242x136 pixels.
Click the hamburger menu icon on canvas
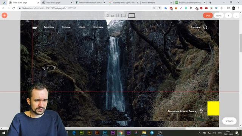pos(35,27)
